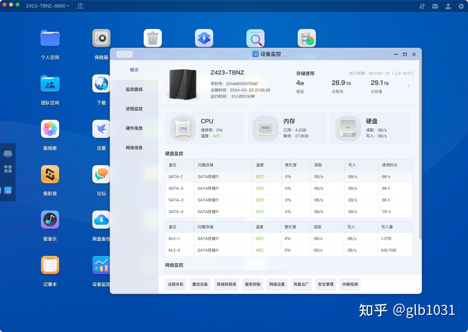
Task: Click the back navigation arrow in window header
Action: coord(120,54)
